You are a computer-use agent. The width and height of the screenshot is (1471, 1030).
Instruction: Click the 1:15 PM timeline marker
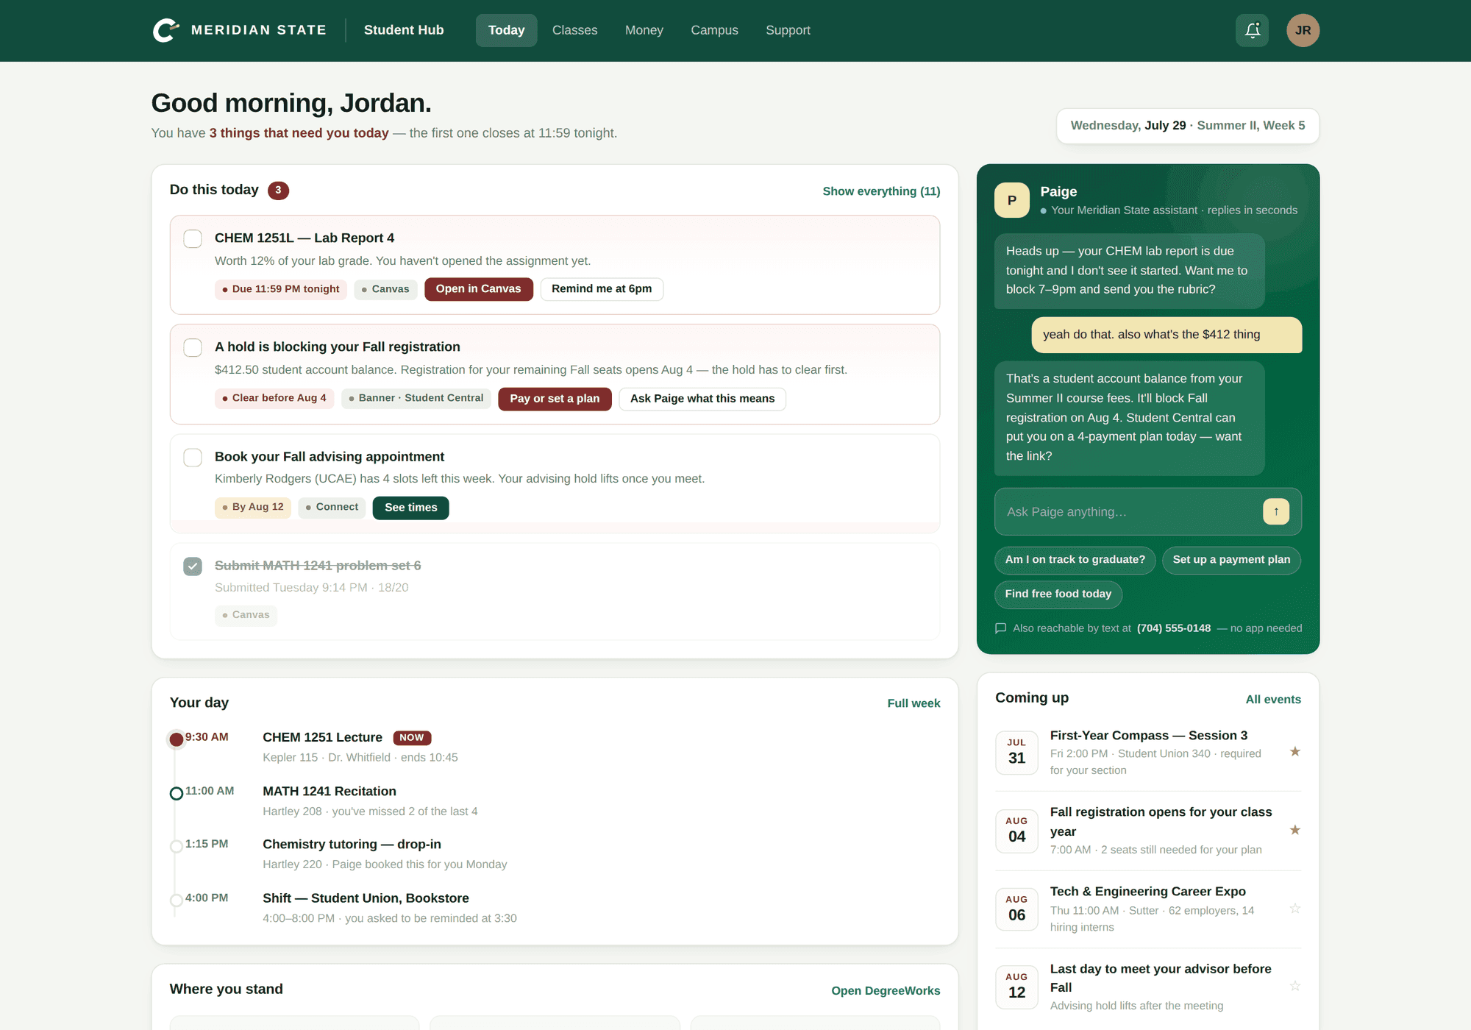coord(177,847)
